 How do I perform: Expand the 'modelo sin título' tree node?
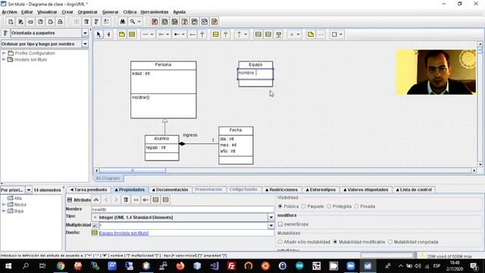(x=4, y=59)
